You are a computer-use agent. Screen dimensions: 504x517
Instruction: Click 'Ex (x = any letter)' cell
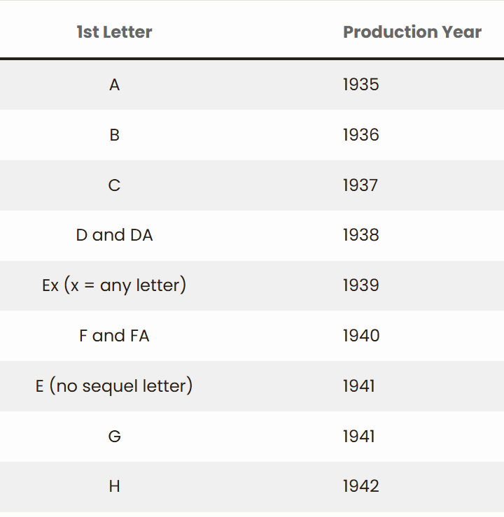tap(114, 285)
